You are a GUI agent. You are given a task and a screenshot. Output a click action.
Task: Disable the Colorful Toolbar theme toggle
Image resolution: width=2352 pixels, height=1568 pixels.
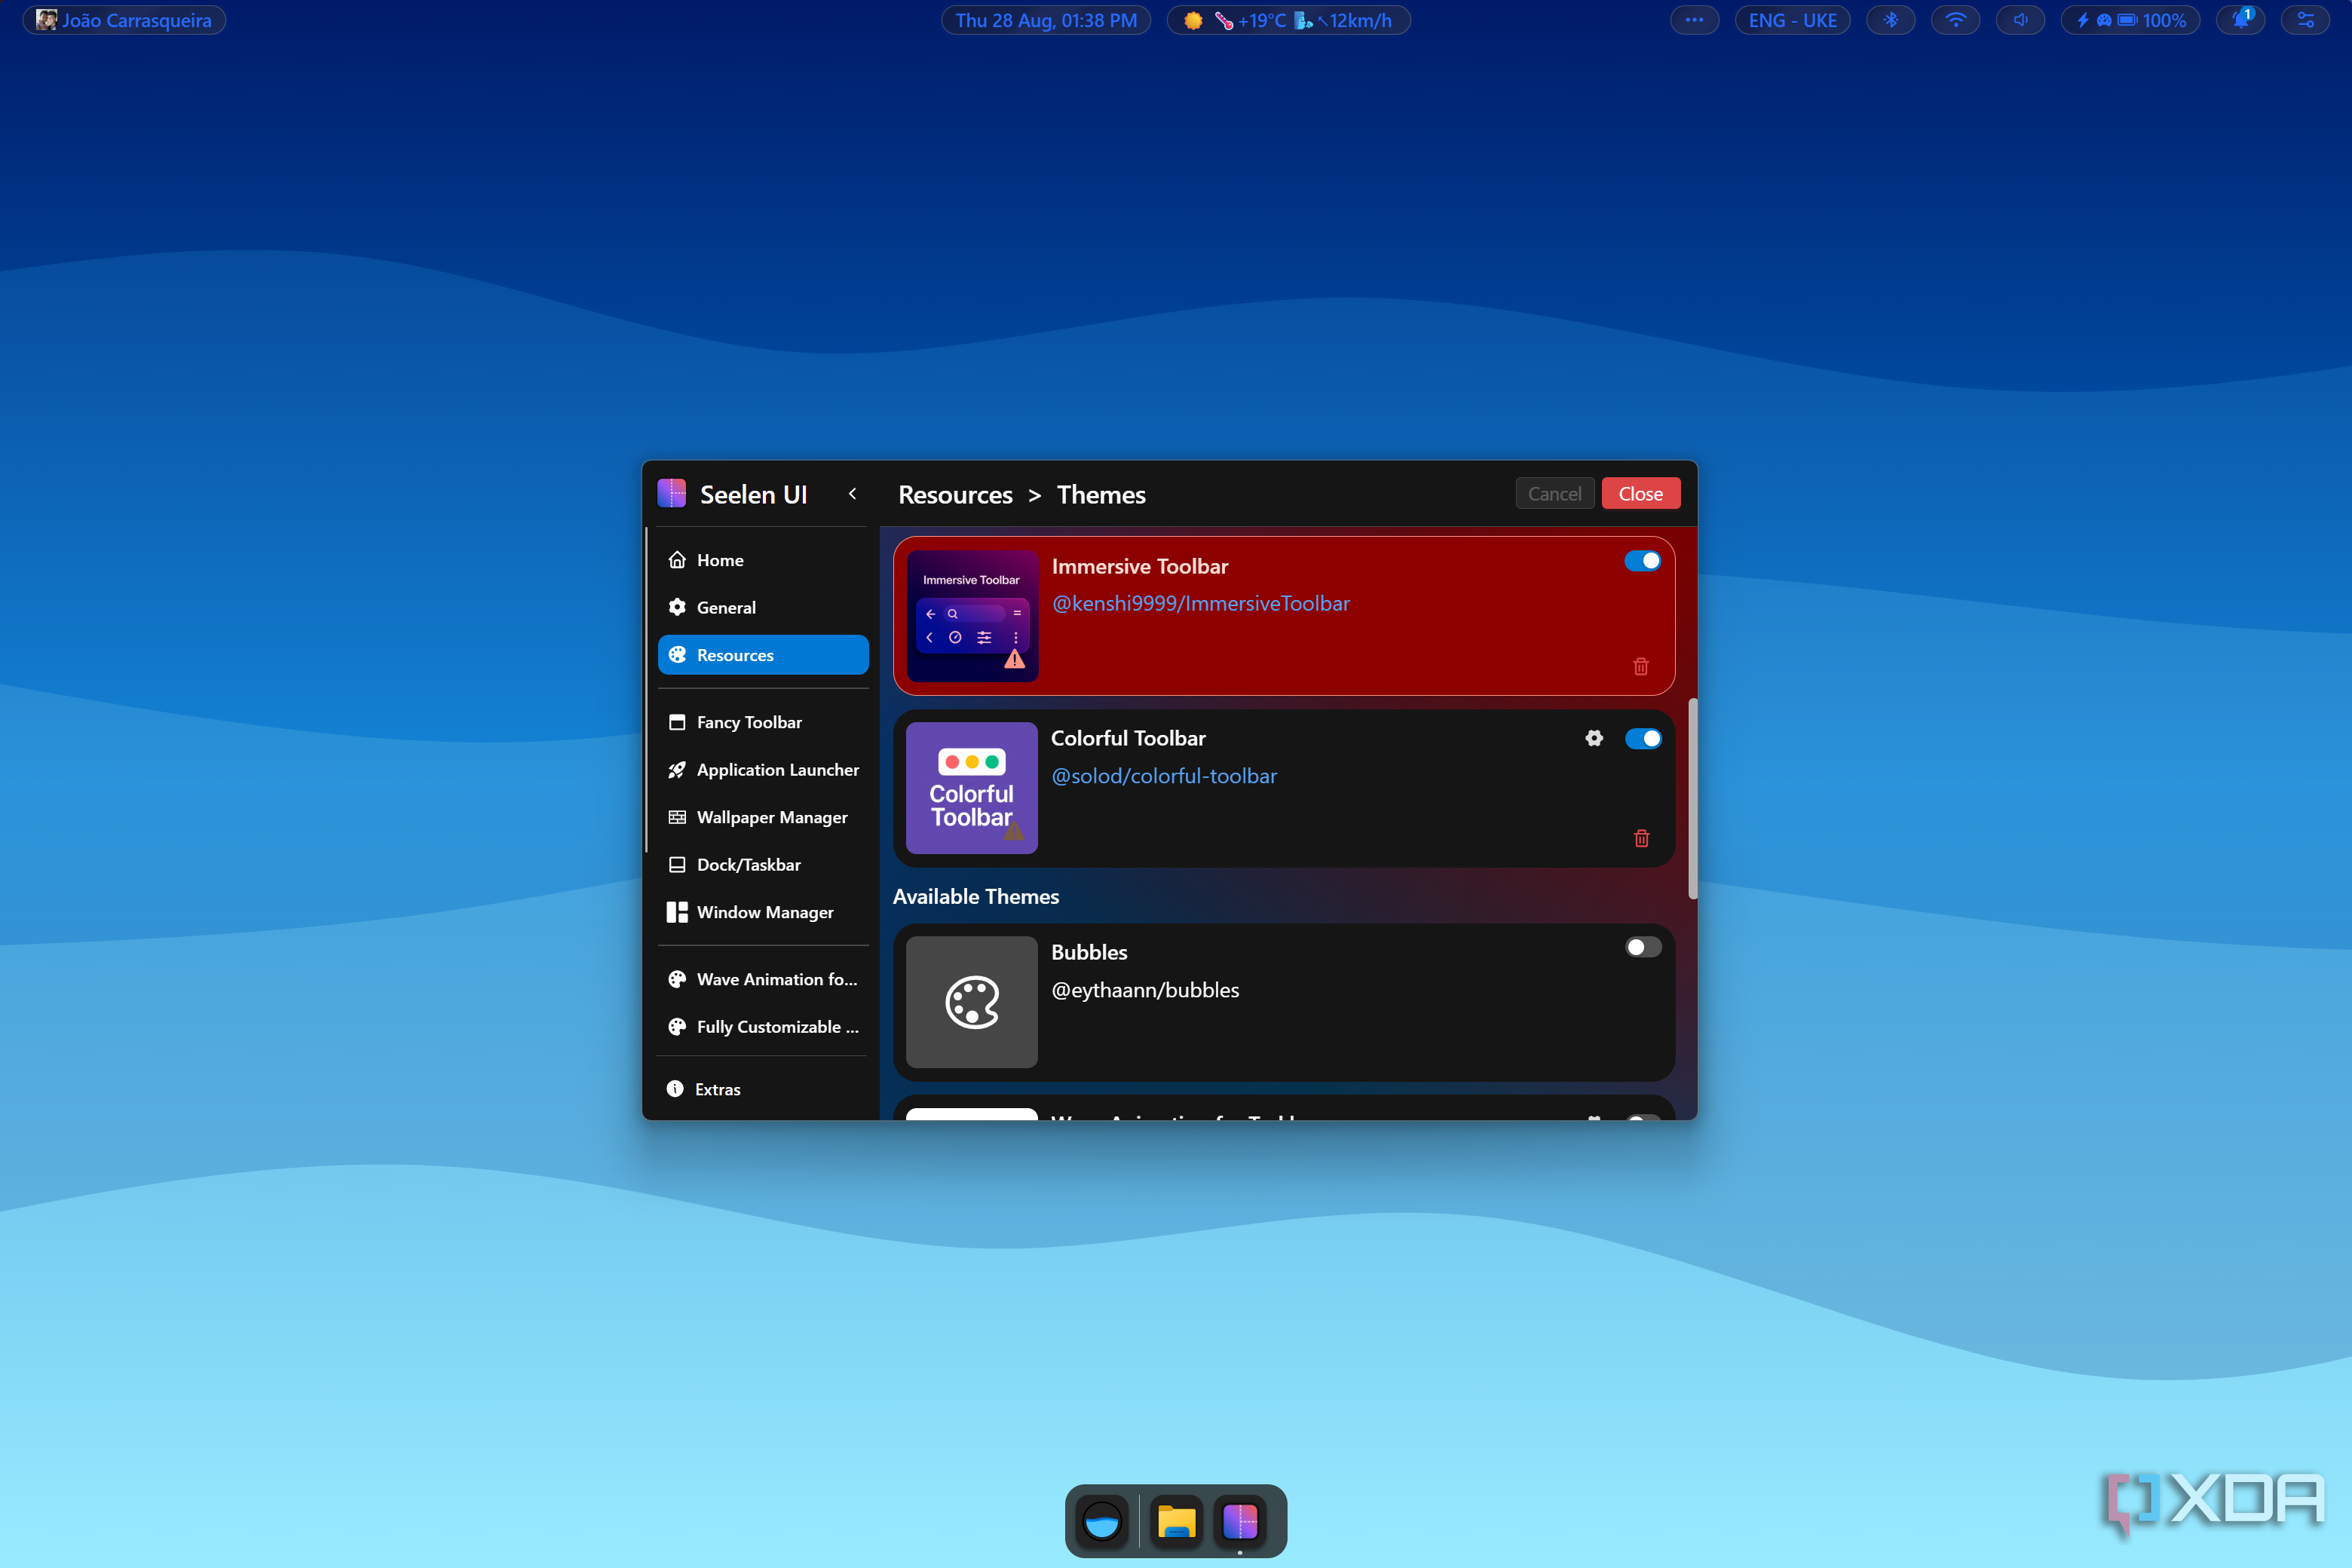pos(1642,738)
